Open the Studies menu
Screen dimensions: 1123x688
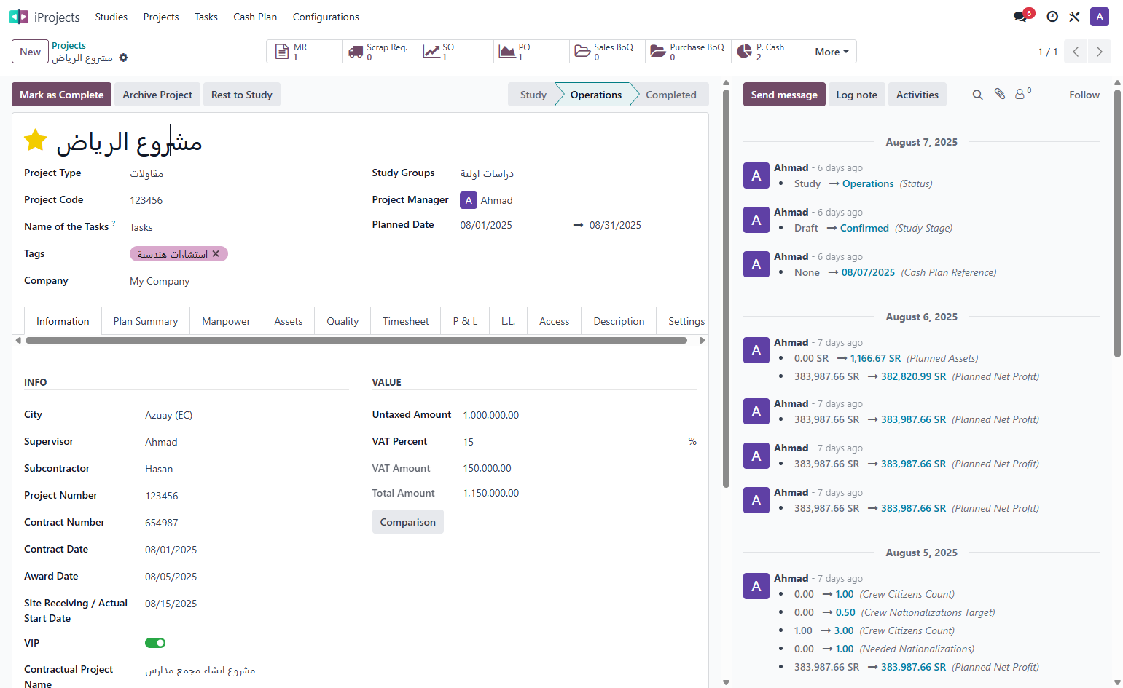tap(111, 17)
